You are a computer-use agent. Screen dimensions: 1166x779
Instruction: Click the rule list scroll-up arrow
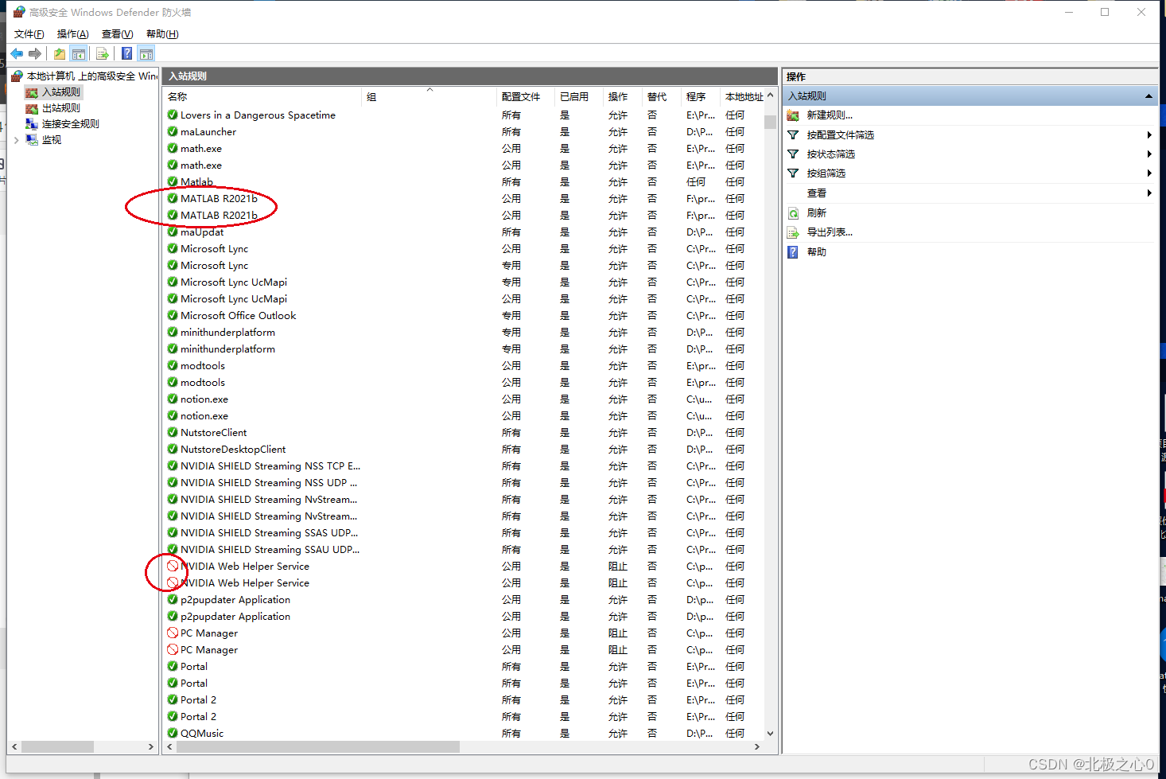[770, 95]
